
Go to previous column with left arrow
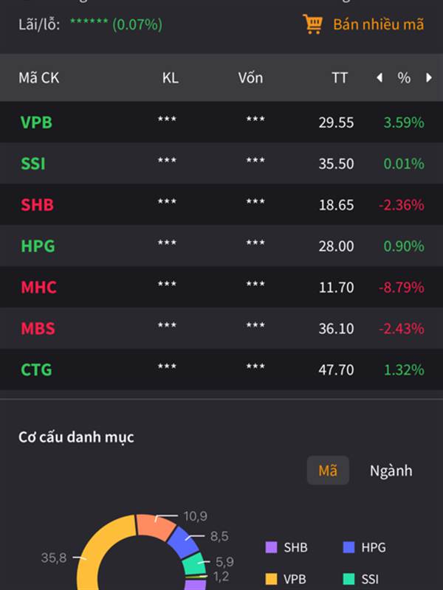380,77
